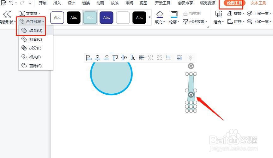
Task: Open the 动画 tab
Action: (x=100, y=3)
